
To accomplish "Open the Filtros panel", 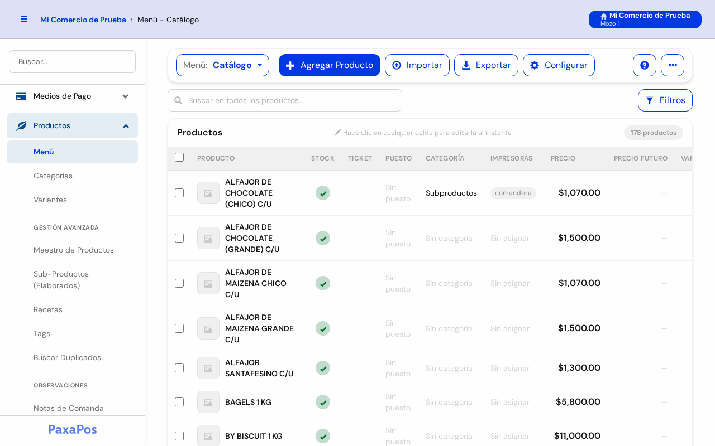I will [665, 100].
